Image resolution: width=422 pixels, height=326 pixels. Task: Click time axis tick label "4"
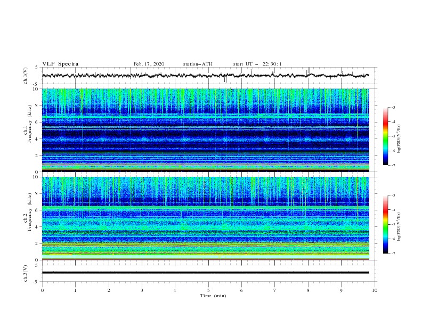coord(175,290)
